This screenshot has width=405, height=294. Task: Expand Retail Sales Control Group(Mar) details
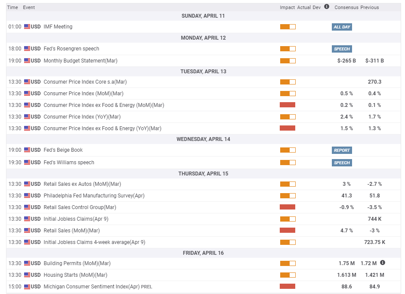click(80, 207)
